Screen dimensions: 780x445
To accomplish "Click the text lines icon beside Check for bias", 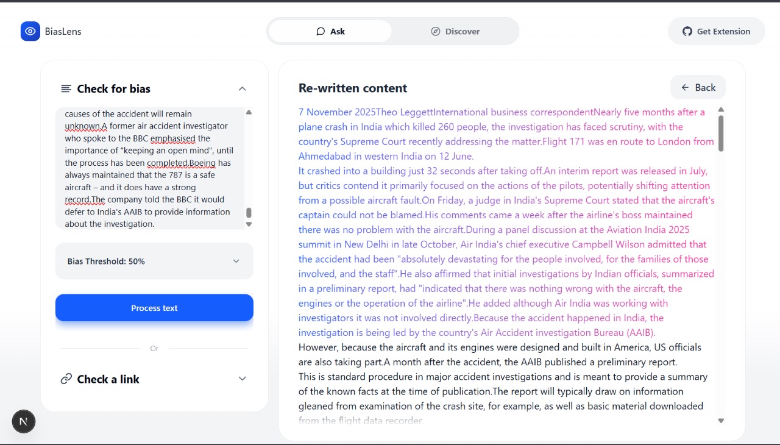I will pyautogui.click(x=66, y=89).
